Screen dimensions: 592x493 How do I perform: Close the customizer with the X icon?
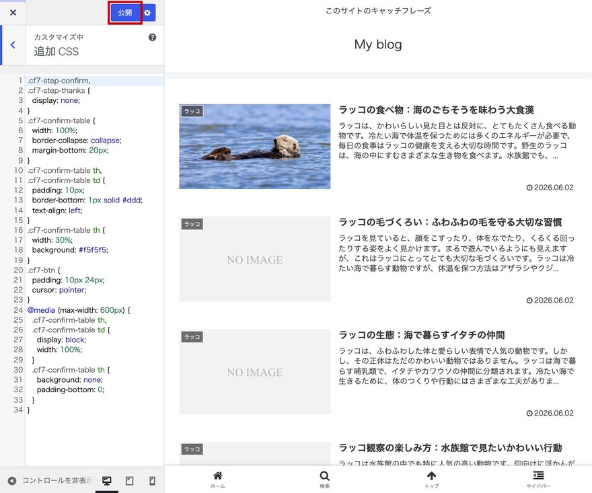13,13
